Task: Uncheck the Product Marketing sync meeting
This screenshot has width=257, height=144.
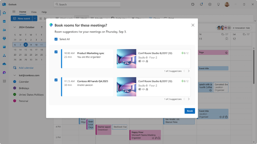Action: 56,52
